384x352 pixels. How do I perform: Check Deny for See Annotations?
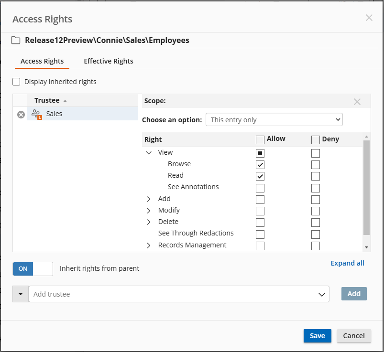[316, 188]
